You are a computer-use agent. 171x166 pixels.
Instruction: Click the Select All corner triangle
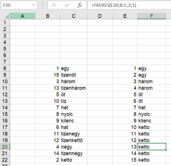click(x=7, y=16)
